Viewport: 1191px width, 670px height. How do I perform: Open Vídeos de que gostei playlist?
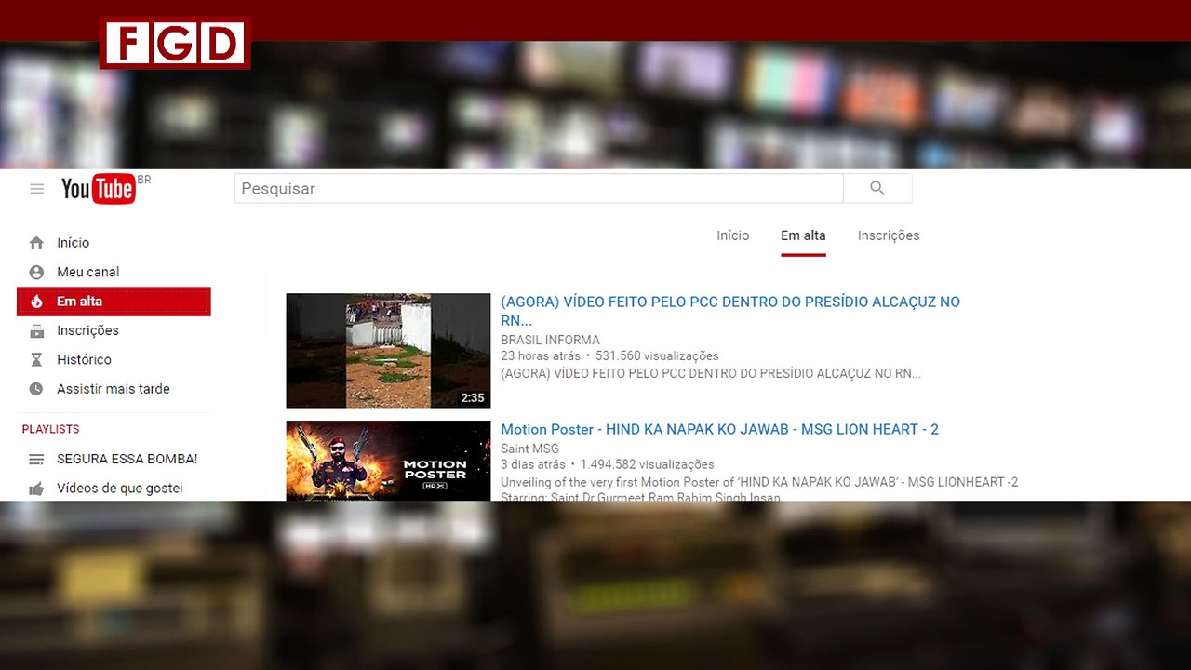(x=120, y=489)
